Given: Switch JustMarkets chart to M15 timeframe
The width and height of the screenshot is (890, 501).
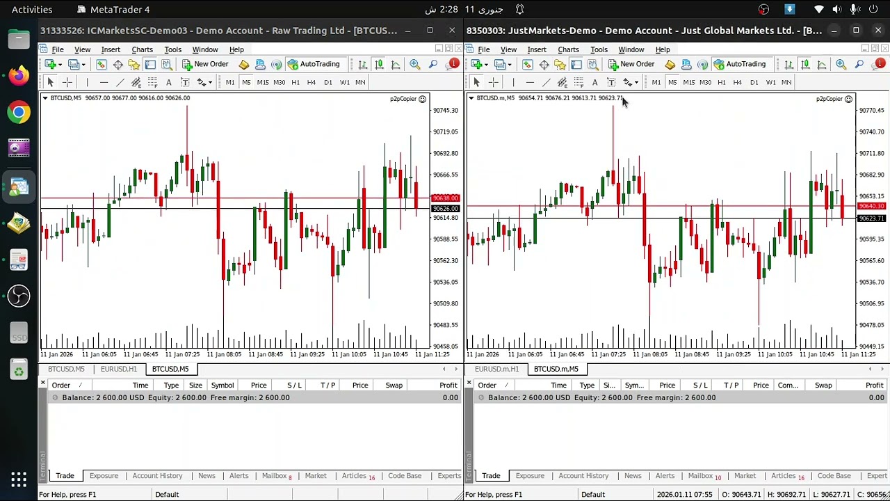Looking at the screenshot, I should point(689,82).
